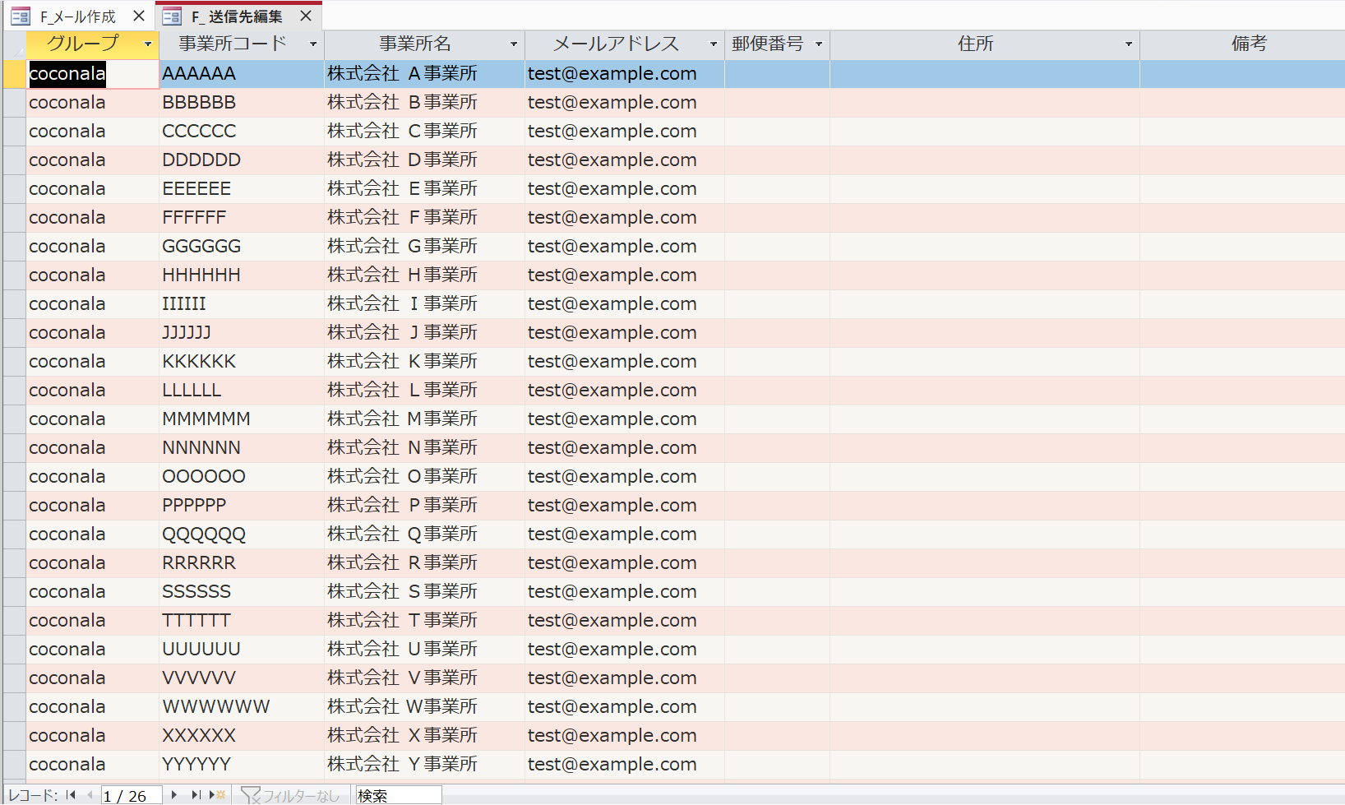Click the cell 株式会社 R事業所
Image resolution: width=1345 pixels, height=805 pixels.
click(x=425, y=563)
